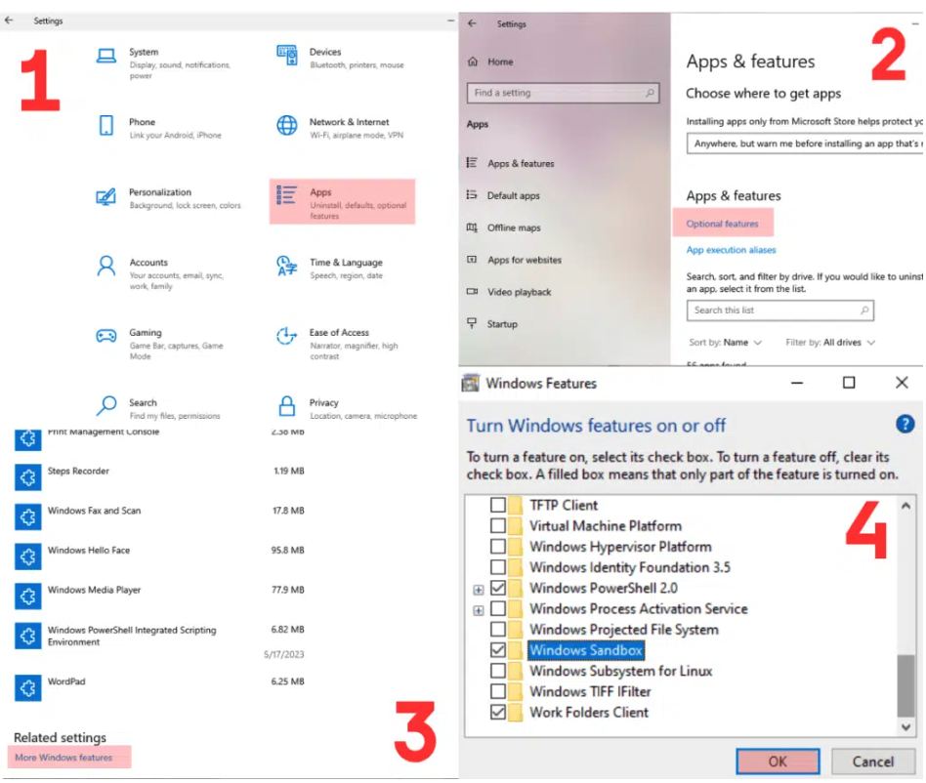Open the Gaming controller icon
Image resolution: width=926 pixels, height=783 pixels.
(x=106, y=336)
